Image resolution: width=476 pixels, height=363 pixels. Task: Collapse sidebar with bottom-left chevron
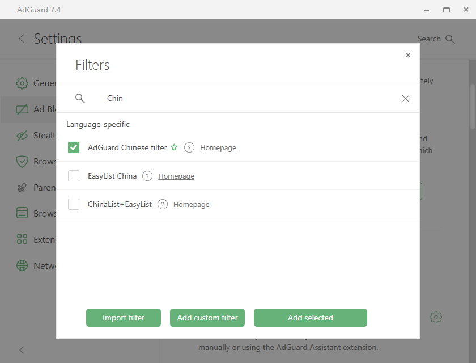click(x=22, y=350)
